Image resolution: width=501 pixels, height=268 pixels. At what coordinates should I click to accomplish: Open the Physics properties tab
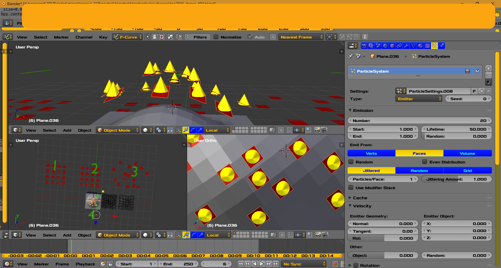pyautogui.click(x=442, y=46)
